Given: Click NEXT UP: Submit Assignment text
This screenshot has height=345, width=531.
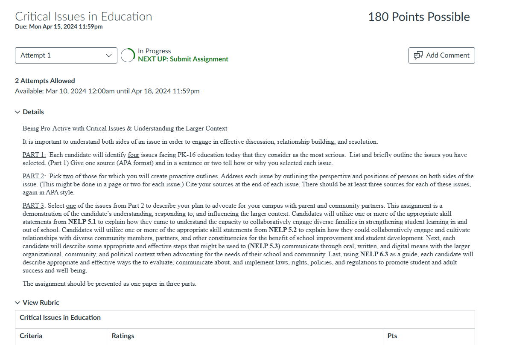Looking at the screenshot, I should [183, 59].
